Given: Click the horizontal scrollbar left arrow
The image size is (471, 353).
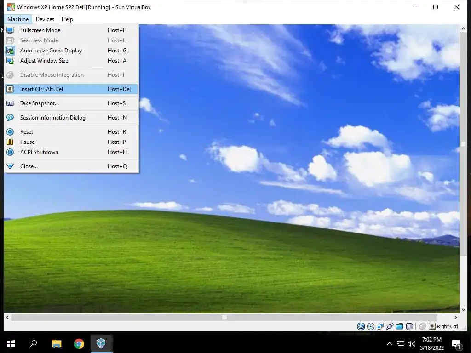Looking at the screenshot, I should pyautogui.click(x=7, y=317).
